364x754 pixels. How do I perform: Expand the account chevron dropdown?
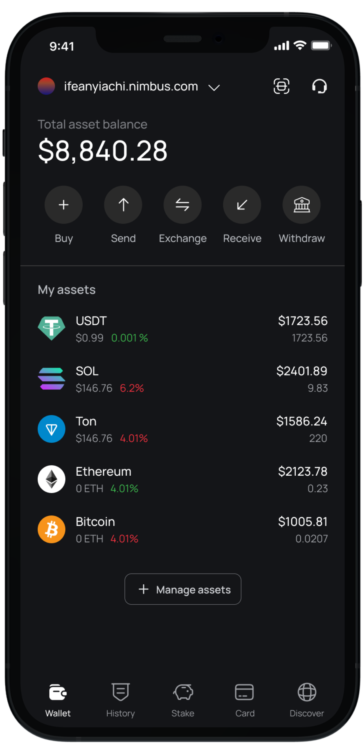[x=214, y=87]
